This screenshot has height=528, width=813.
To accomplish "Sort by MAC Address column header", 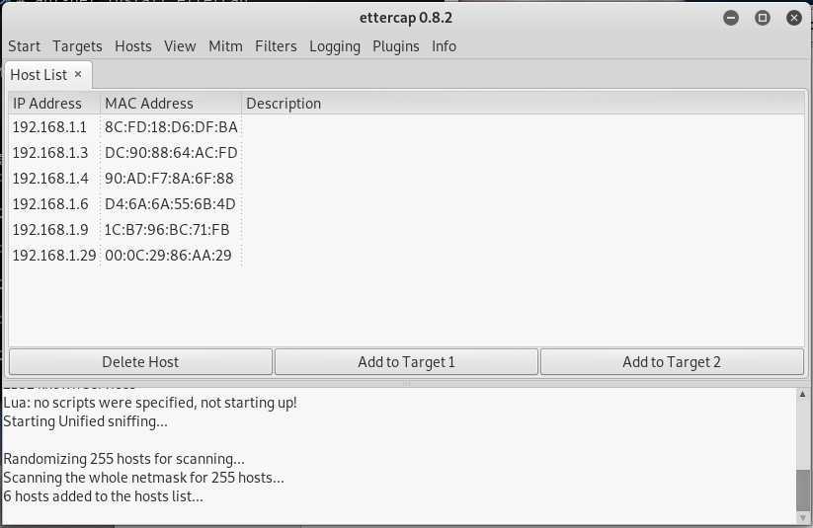I will click(171, 104).
